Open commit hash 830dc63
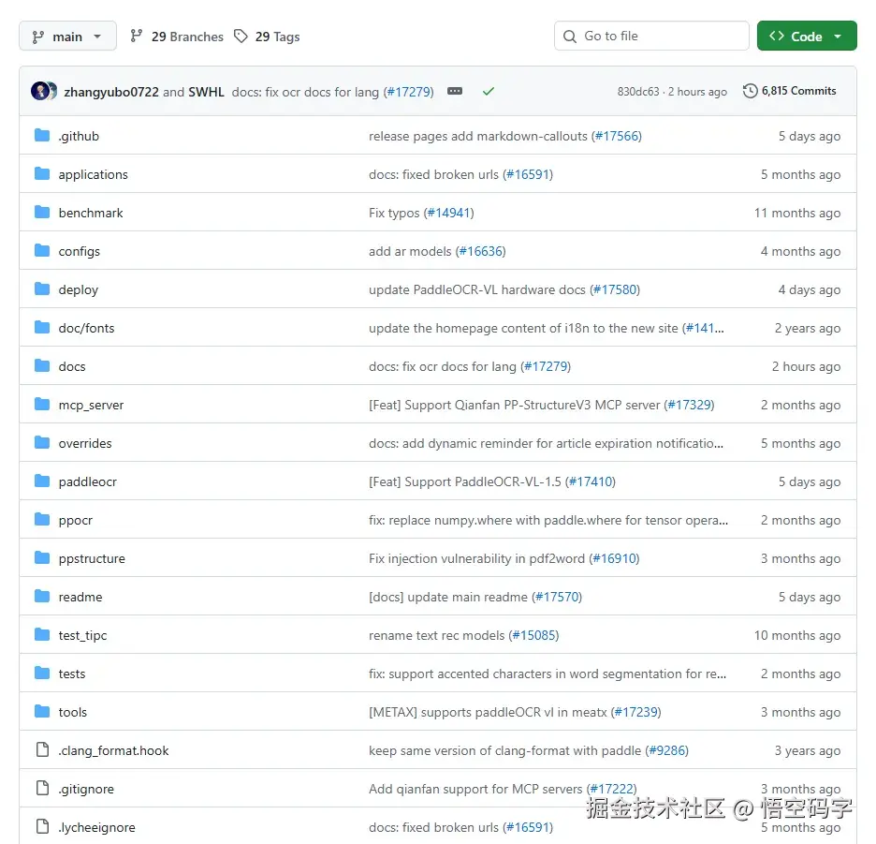The height and width of the screenshot is (844, 876). 637,92
